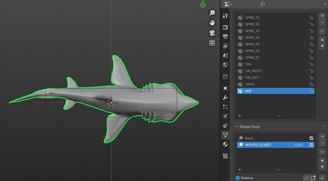Uncheck the Relative shape keys option
Image resolution: width=328 pixels, height=181 pixels.
click(238, 178)
